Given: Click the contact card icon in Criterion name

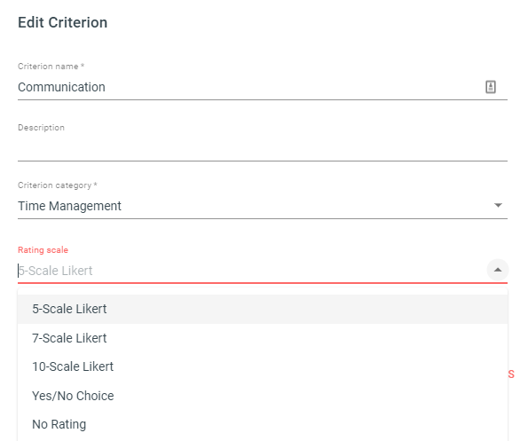Looking at the screenshot, I should pos(490,87).
